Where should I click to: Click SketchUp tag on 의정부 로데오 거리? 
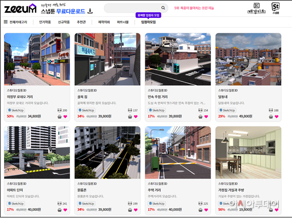16,110
